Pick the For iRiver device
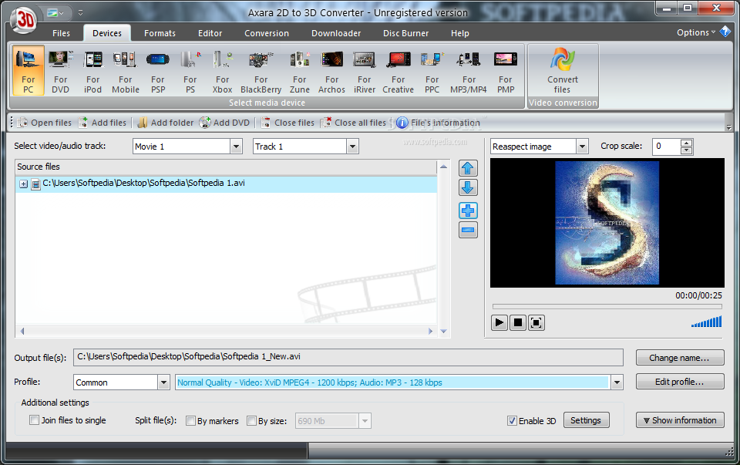This screenshot has height=465, width=740. pos(365,71)
